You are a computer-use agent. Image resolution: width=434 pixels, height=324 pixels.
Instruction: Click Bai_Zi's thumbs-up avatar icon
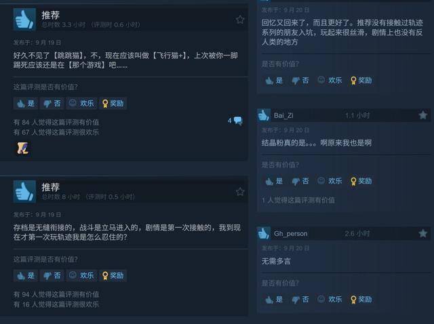[x=263, y=115]
